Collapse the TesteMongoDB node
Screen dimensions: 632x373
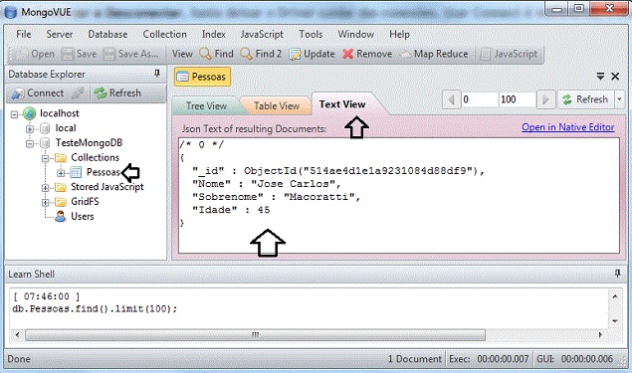pos(30,144)
